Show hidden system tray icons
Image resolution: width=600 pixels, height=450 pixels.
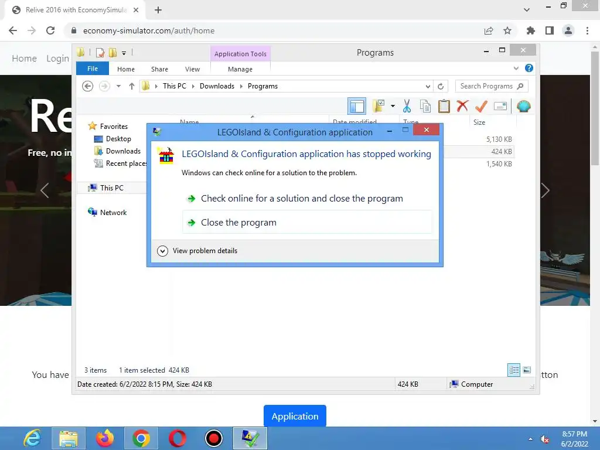click(530, 439)
